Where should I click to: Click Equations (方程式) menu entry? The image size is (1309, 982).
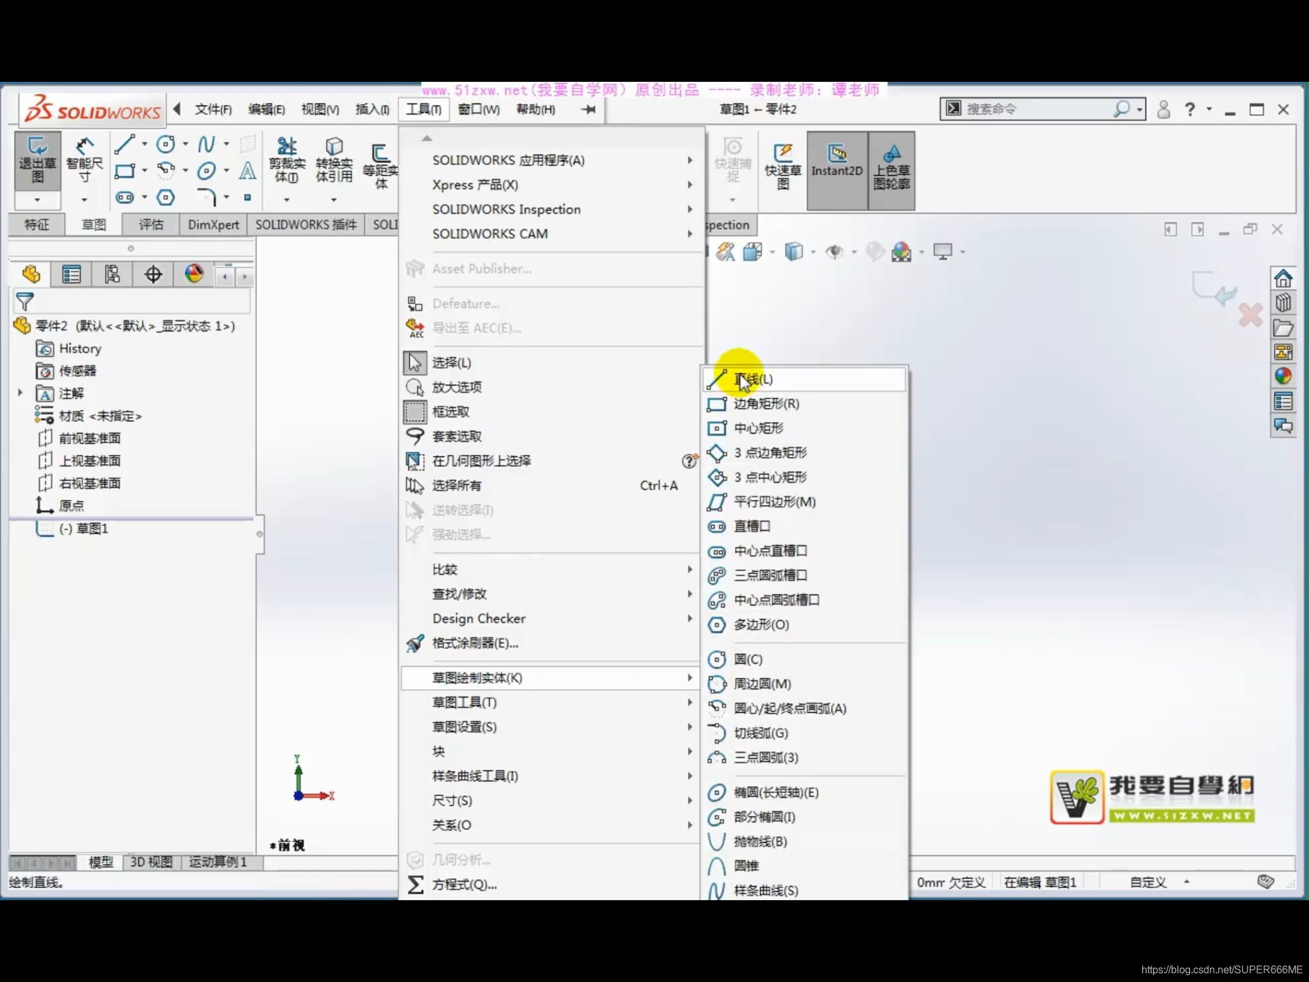464,885
